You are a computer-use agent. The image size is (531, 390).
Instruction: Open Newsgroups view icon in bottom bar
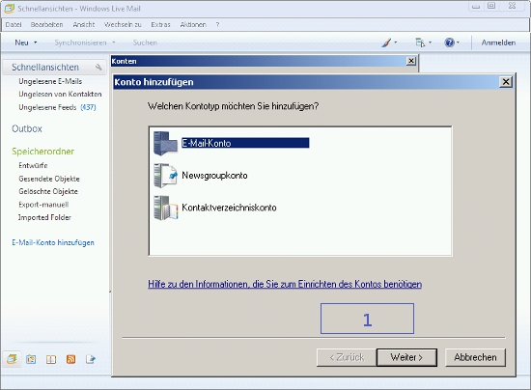click(x=91, y=359)
